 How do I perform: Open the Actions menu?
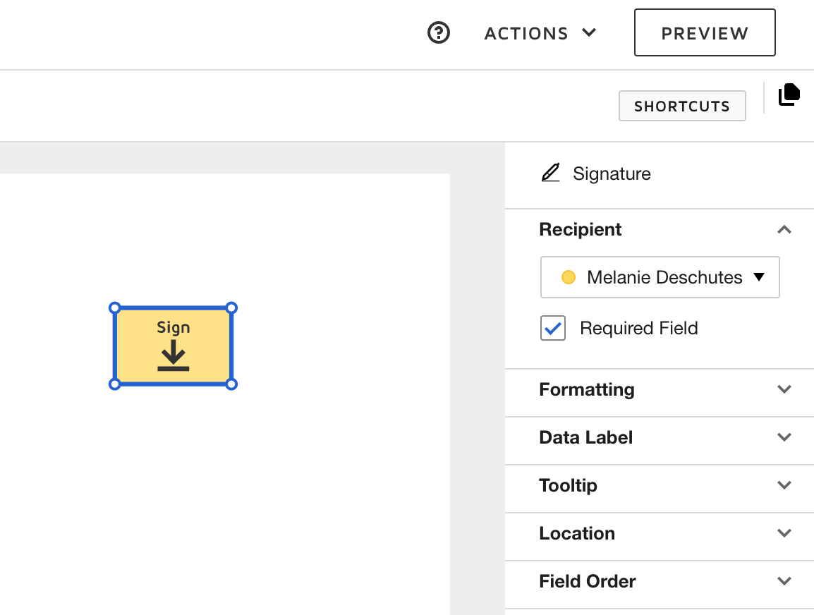(540, 33)
